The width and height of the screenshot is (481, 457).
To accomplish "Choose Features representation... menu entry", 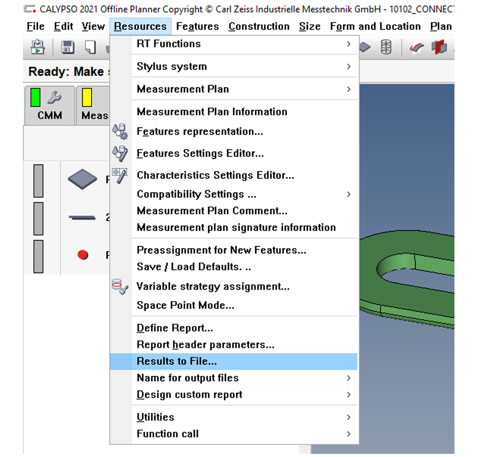I will coord(234,132).
